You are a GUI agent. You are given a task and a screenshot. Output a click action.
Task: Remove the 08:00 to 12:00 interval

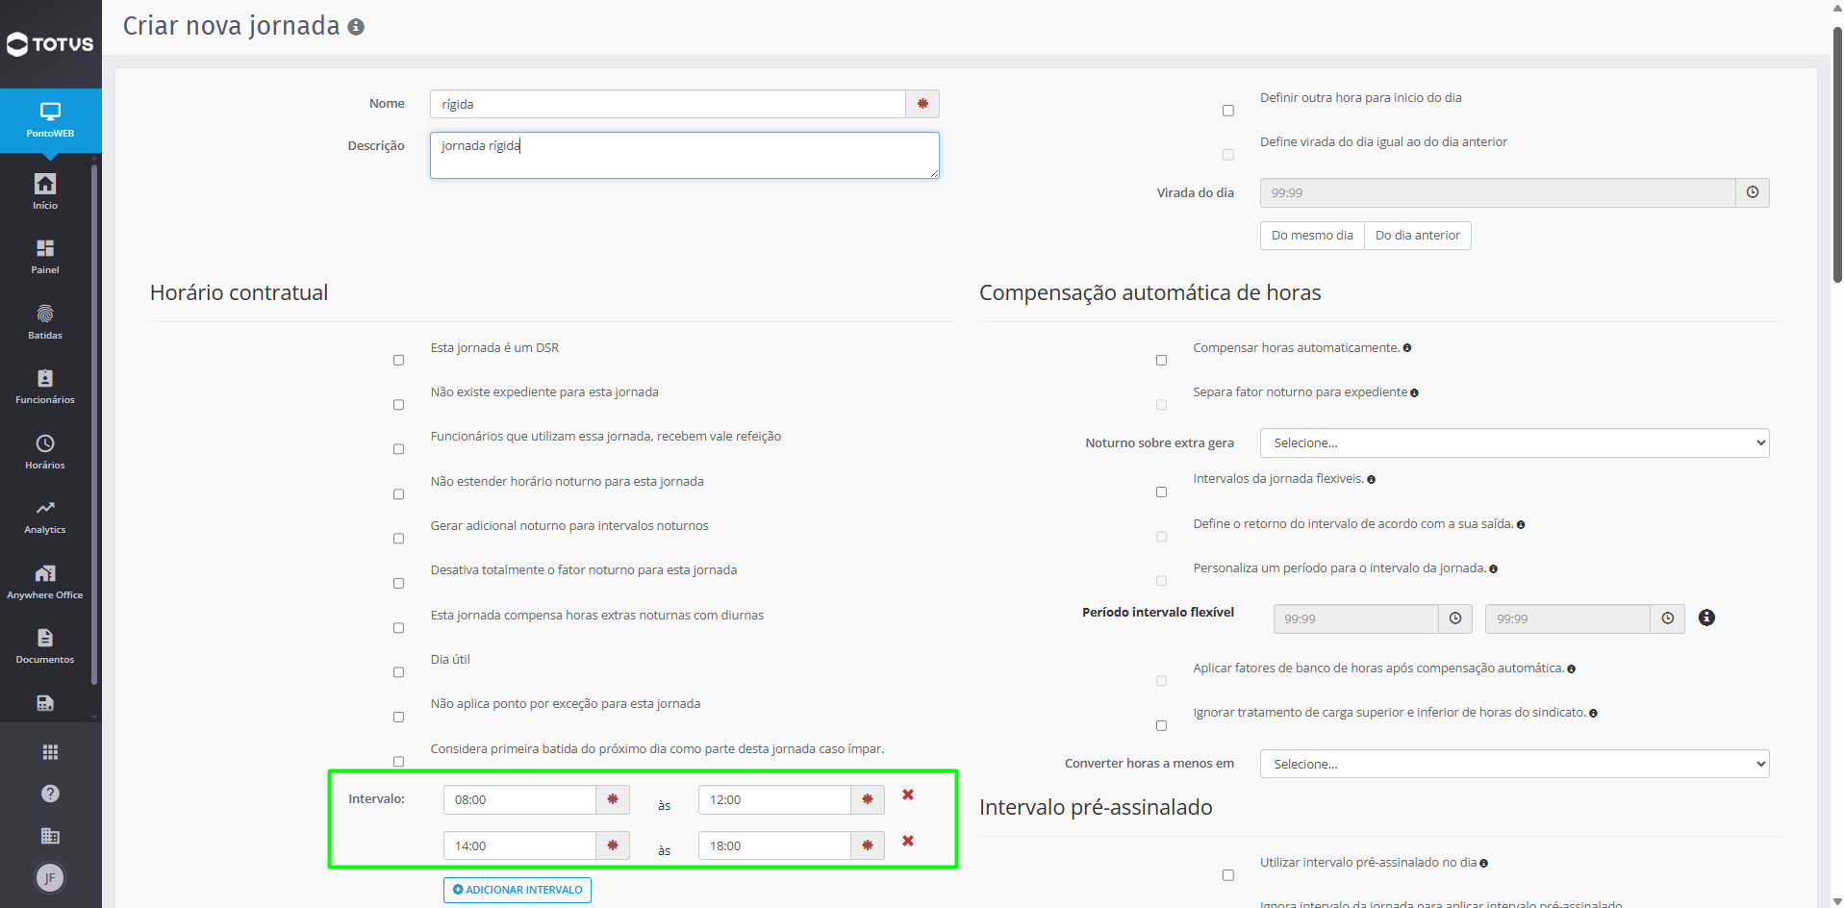coord(908,794)
